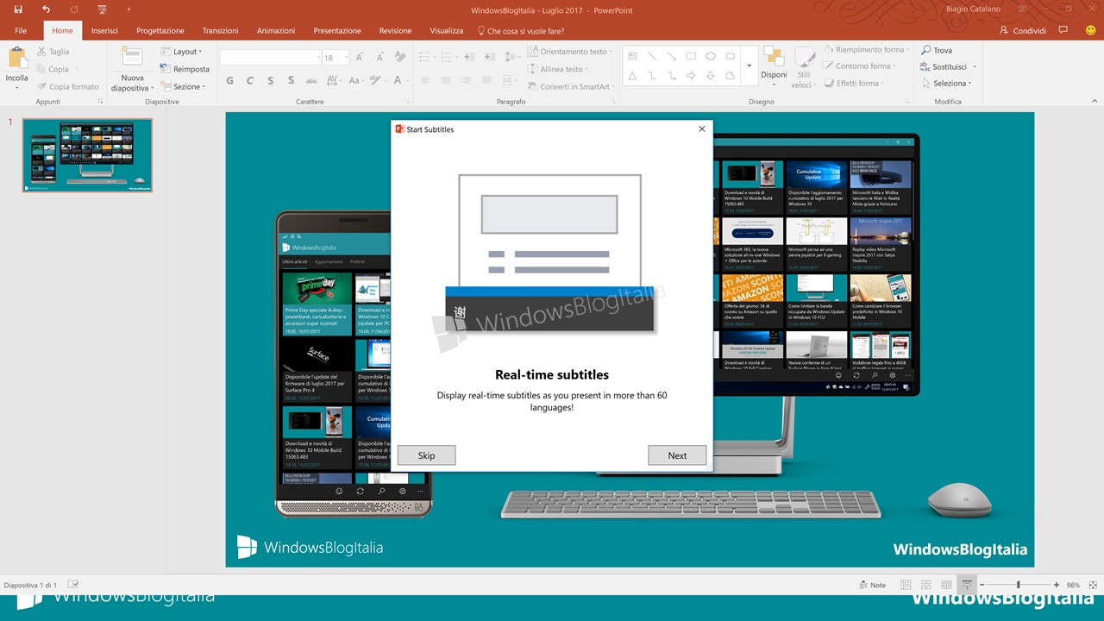Open the File menu

(21, 30)
